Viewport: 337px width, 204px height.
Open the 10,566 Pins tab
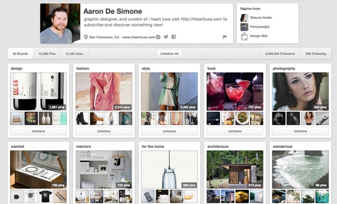(x=47, y=54)
